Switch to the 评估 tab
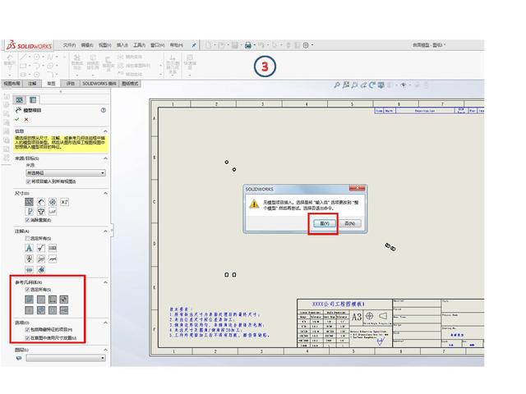The width and height of the screenshot is (526, 394). point(71,84)
